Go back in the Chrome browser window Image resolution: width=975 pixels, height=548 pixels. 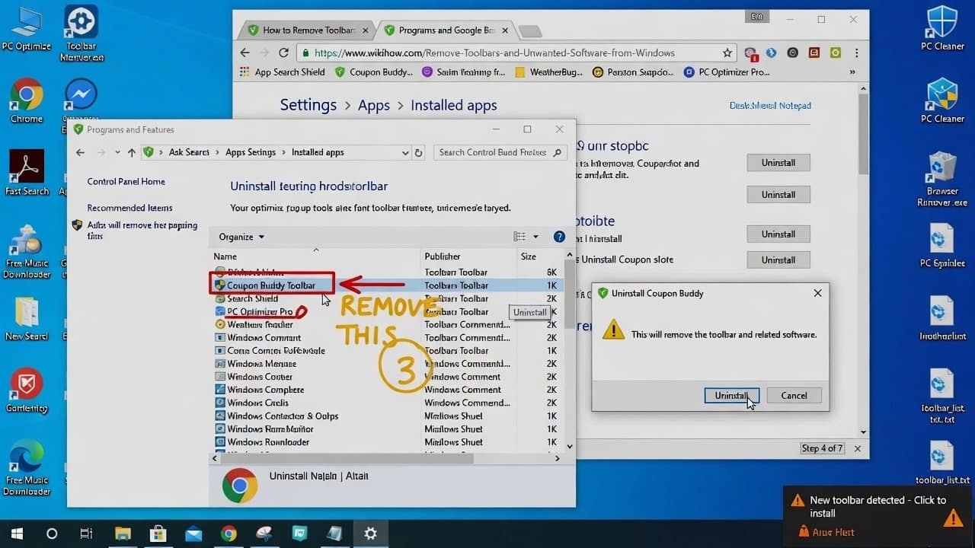click(x=245, y=53)
